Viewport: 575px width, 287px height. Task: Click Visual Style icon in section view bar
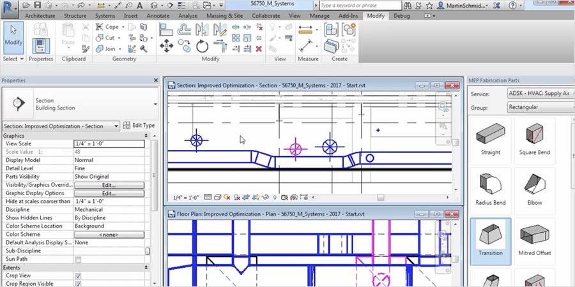217,197
